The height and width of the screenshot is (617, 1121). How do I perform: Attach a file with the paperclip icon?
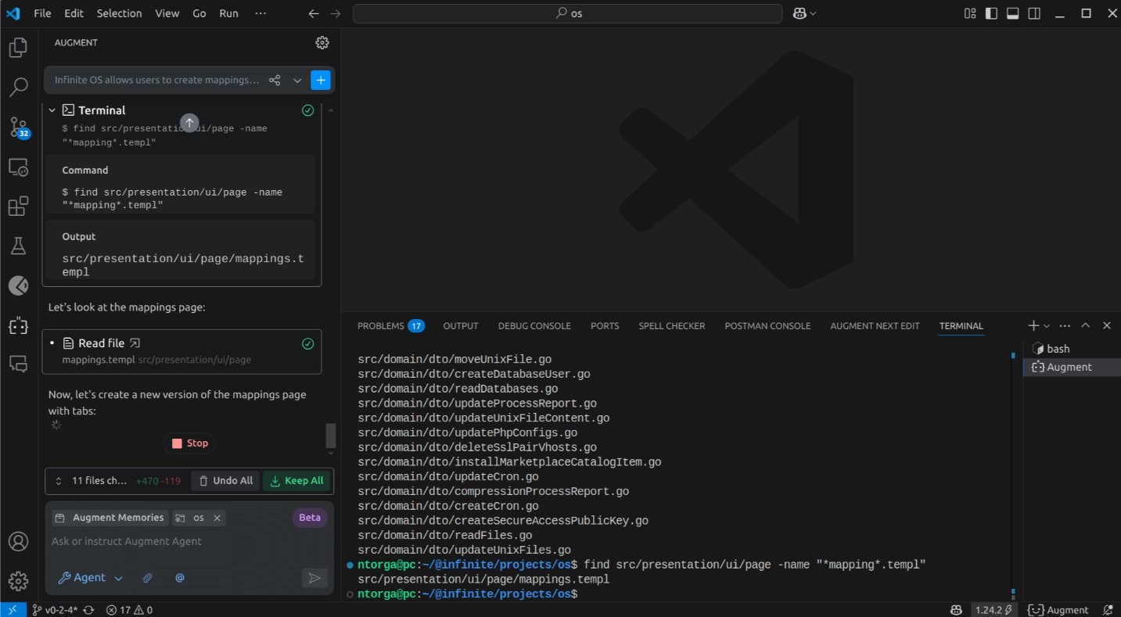click(147, 578)
